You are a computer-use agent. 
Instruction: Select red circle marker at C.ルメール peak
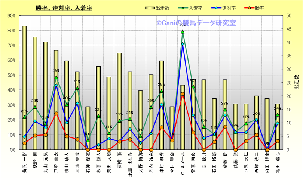[x=183, y=94]
